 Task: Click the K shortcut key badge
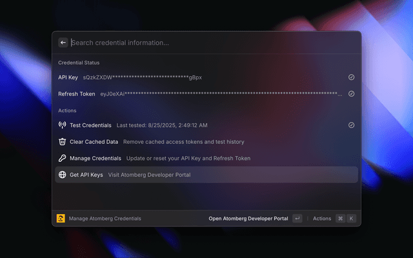pyautogui.click(x=352, y=219)
